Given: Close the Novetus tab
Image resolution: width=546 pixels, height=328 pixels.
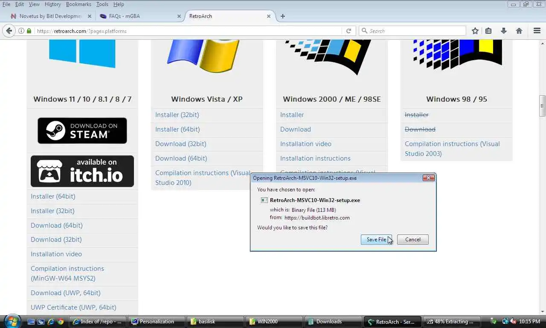Looking at the screenshot, I should (x=90, y=16).
